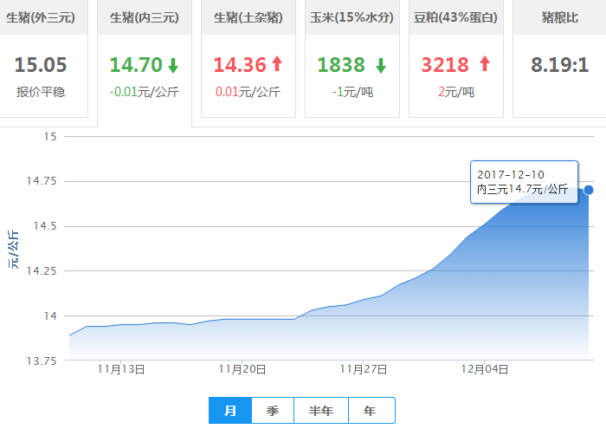
Task: Switch to the 玉米(15%水分) tab
Action: (351, 16)
